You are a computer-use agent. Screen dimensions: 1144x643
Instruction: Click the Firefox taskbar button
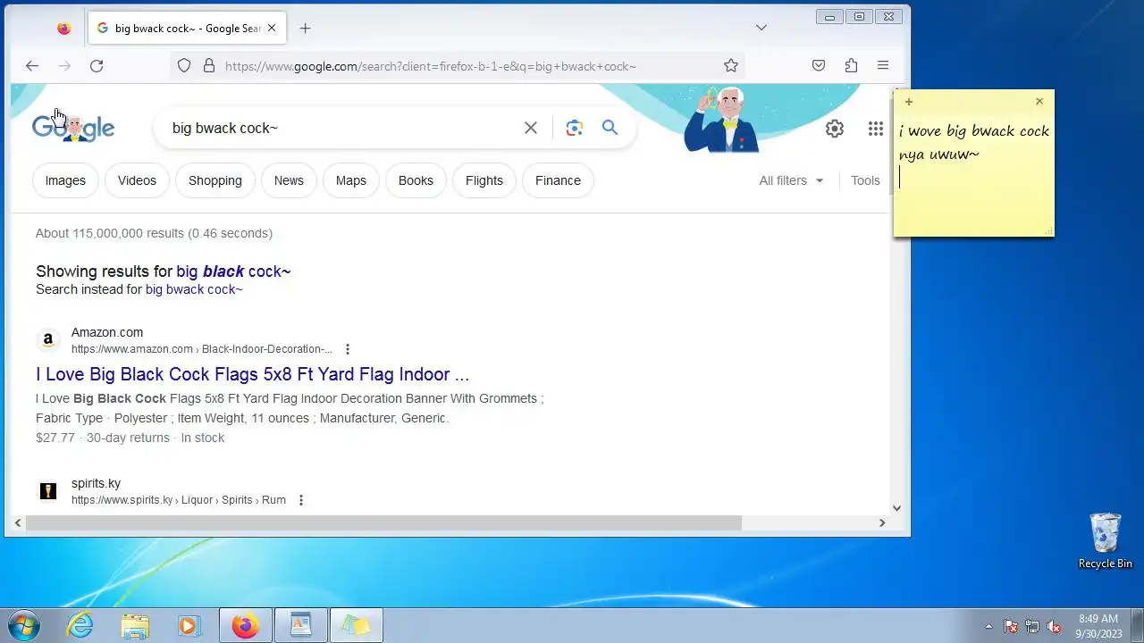pyautogui.click(x=245, y=625)
